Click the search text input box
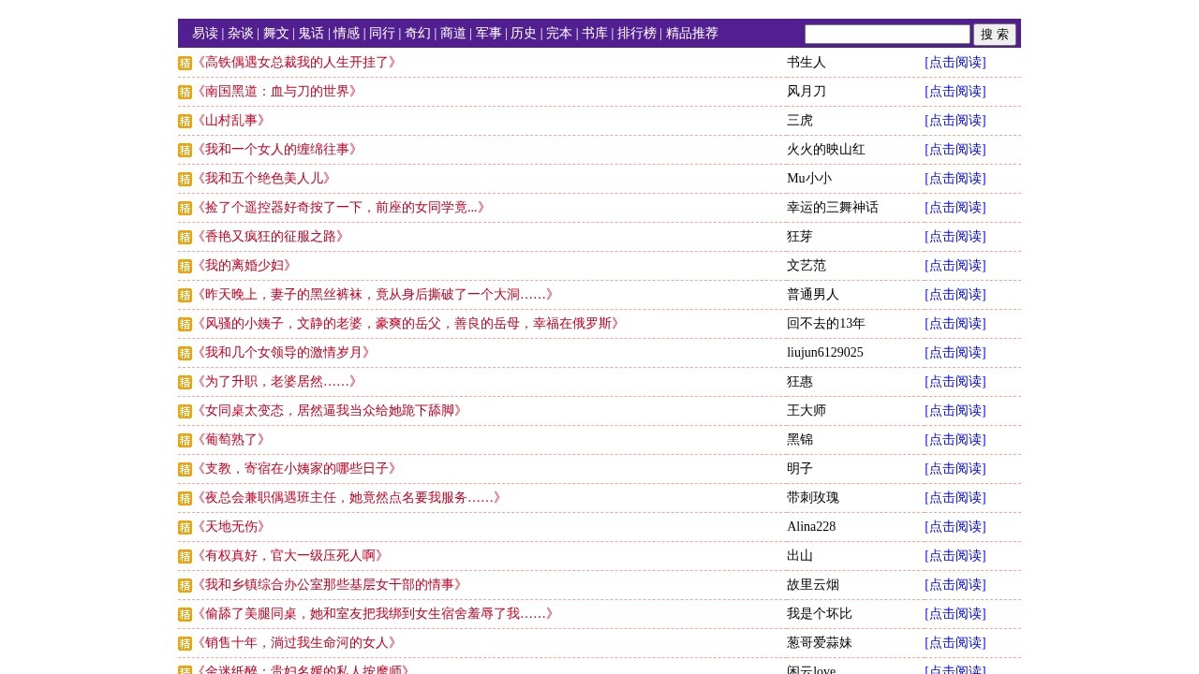Image resolution: width=1199 pixels, height=674 pixels. (887, 35)
